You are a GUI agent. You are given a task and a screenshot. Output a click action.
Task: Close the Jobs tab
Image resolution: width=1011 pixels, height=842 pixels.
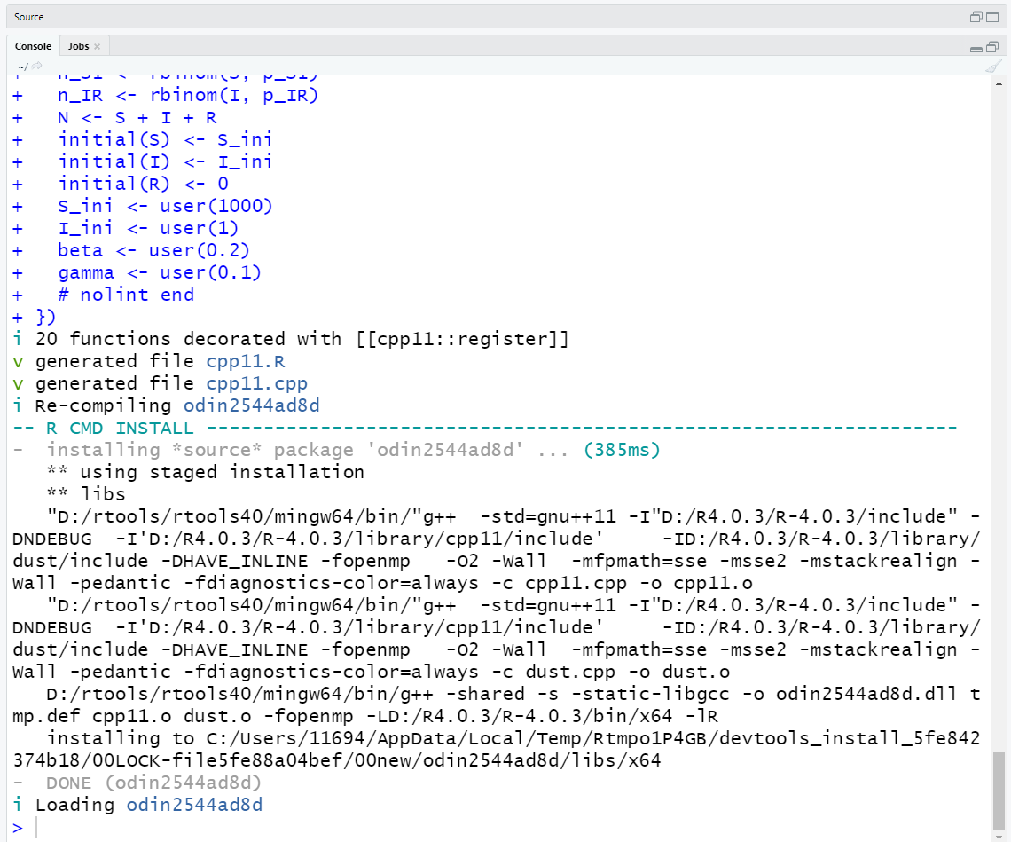click(96, 46)
